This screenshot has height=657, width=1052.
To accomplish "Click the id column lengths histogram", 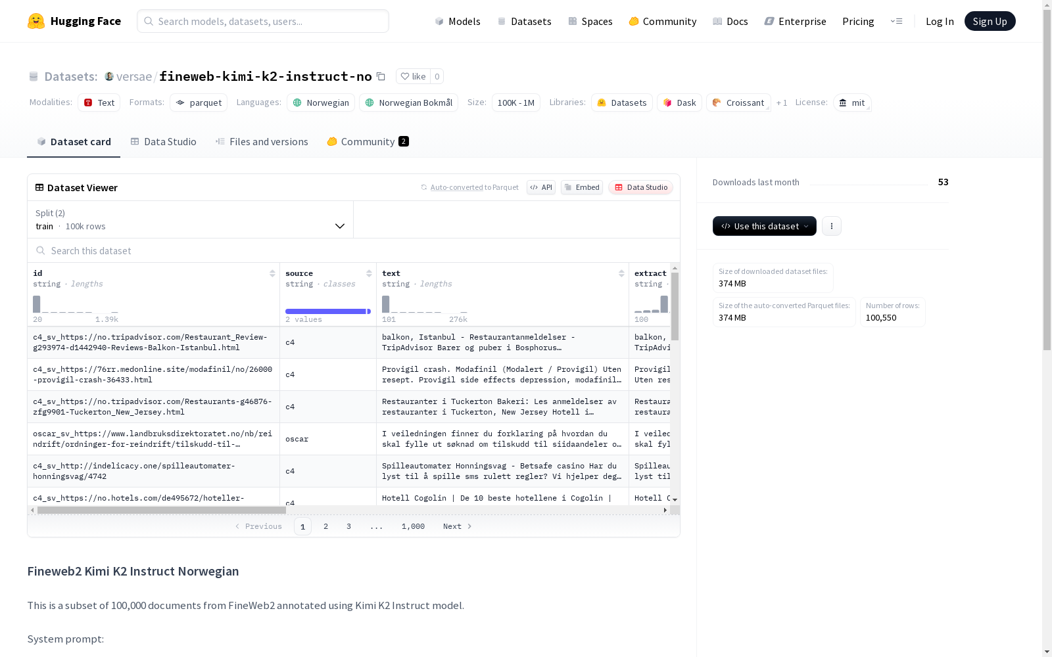I will [76, 304].
